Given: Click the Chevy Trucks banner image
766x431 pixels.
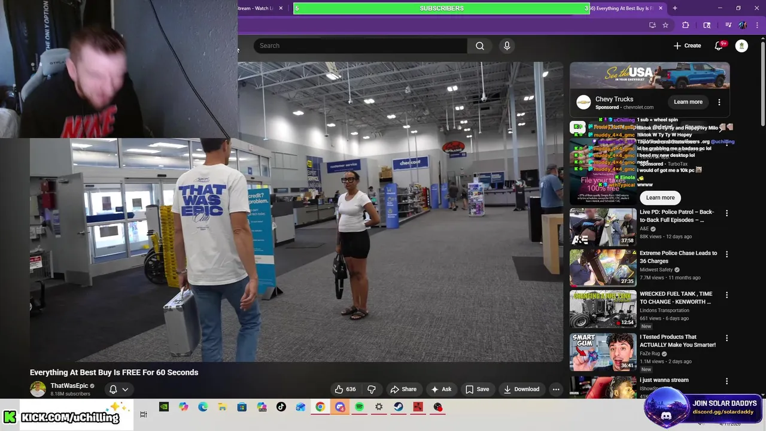Looking at the screenshot, I should 650,76.
